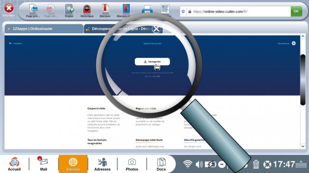The image size is (309, 173).
Task: Click the Précédent back arrow link
Action: click(x=15, y=43)
